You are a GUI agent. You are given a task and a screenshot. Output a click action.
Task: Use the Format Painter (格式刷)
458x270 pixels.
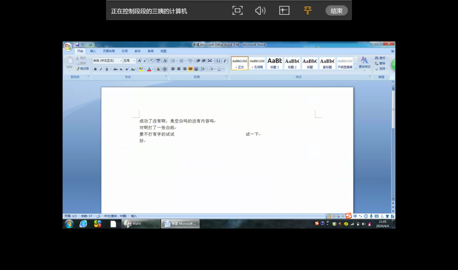click(x=83, y=69)
